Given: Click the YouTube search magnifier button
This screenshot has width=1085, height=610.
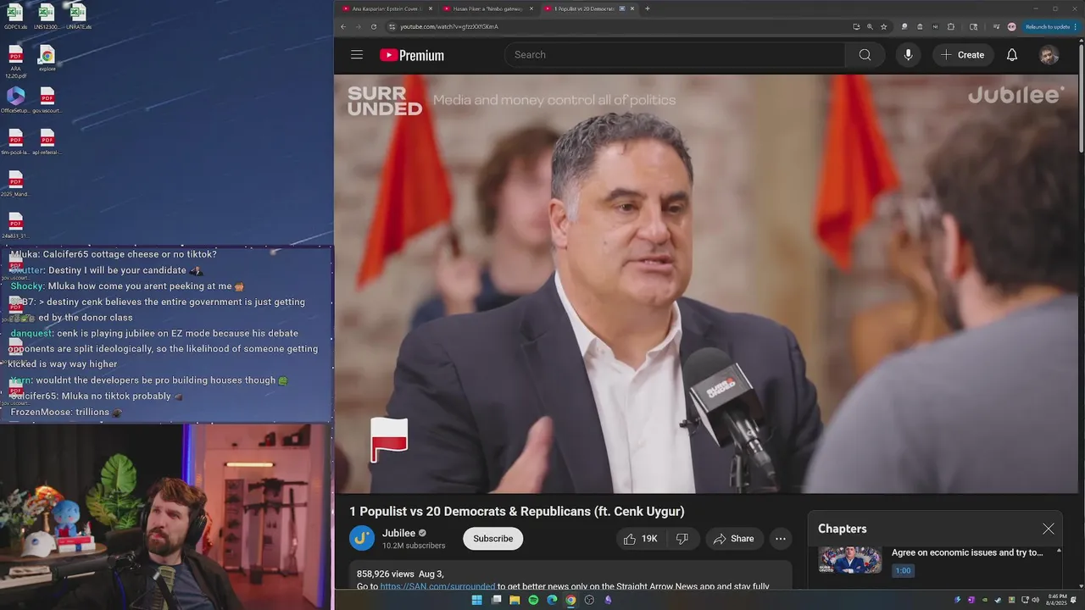Looking at the screenshot, I should 865,55.
